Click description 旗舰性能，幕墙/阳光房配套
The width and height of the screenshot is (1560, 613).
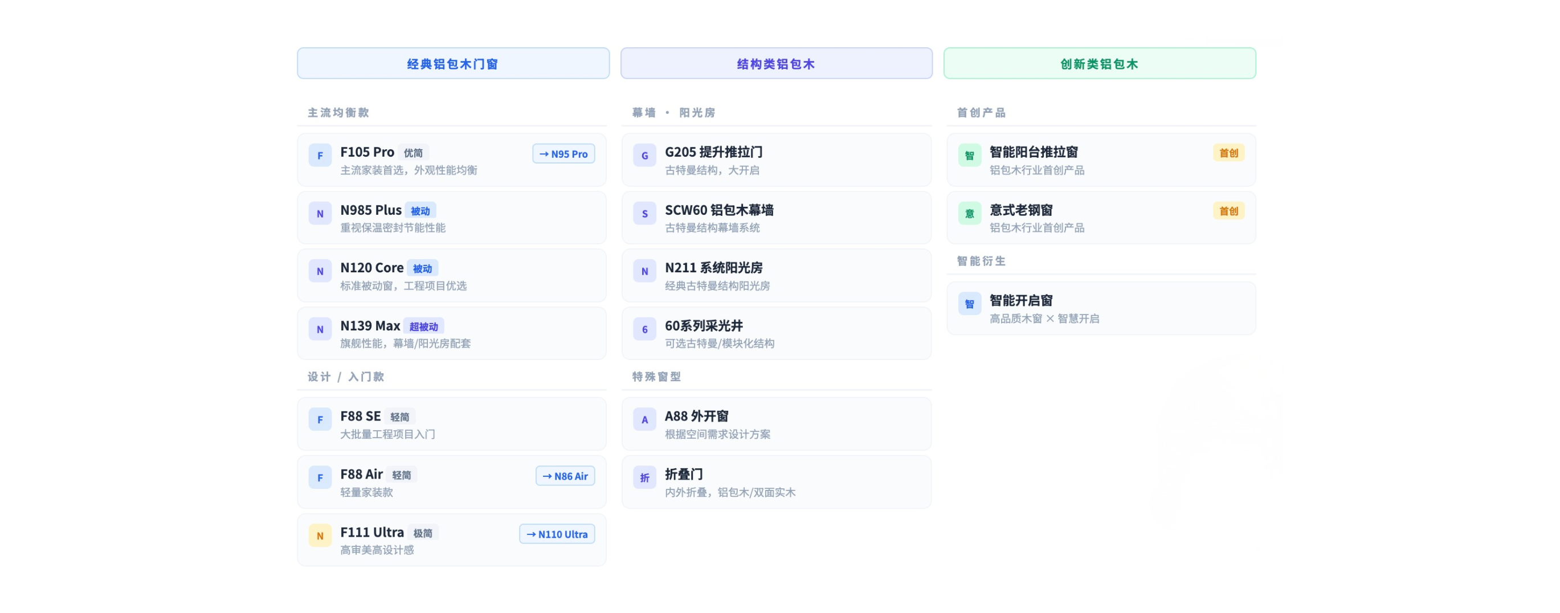pos(405,344)
